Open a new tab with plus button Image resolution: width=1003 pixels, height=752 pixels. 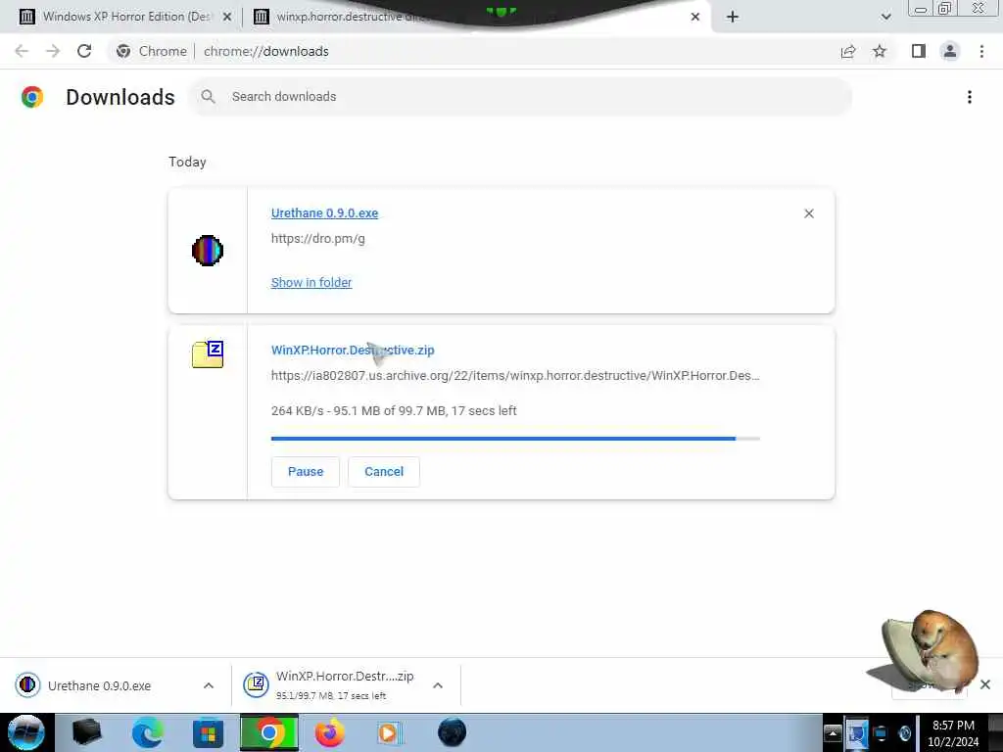pos(733,18)
